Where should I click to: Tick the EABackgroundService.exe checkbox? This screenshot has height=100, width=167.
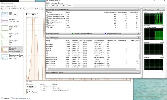47,22
